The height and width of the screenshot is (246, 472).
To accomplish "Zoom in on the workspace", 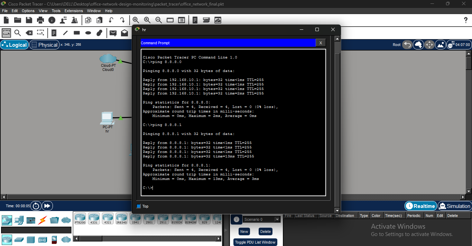I will [136, 20].
